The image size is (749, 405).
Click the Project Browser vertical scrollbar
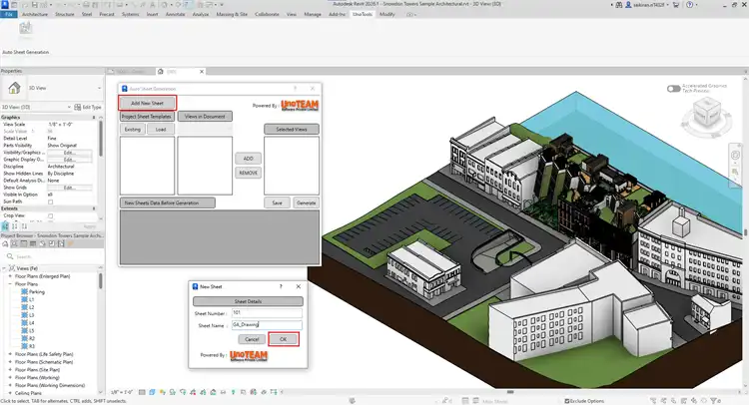[x=100, y=281]
